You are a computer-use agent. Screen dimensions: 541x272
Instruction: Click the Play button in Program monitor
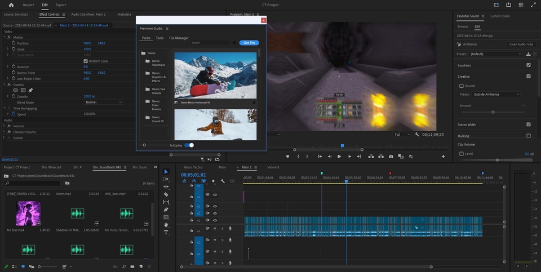point(339,157)
